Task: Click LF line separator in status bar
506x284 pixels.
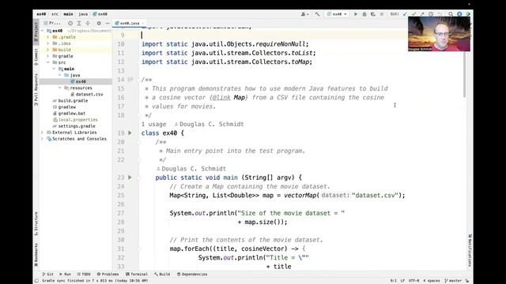Action: pyautogui.click(x=402, y=281)
